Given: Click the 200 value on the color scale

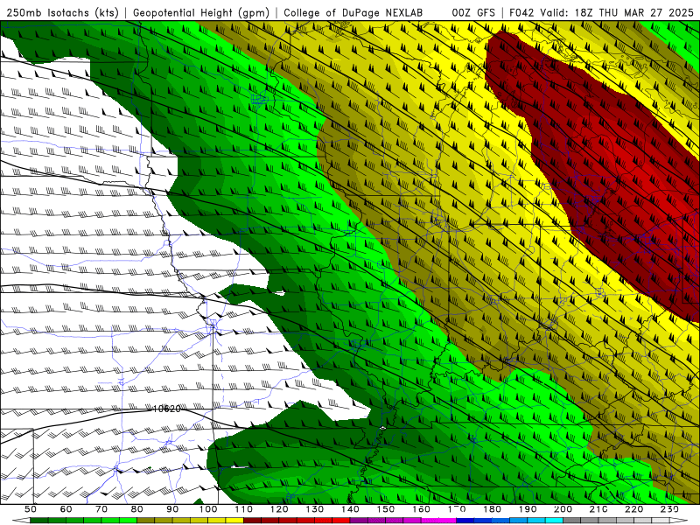Looking at the screenshot, I should 563,509.
